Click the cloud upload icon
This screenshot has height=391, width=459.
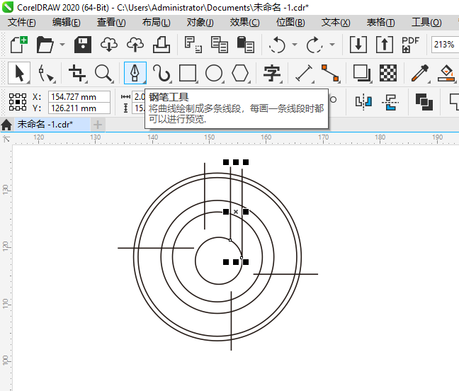point(135,45)
